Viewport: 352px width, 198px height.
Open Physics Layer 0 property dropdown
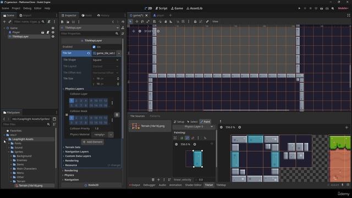(x=194, y=127)
